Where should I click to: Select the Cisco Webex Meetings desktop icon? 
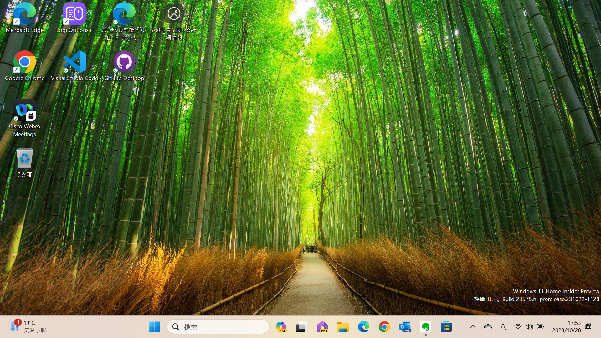point(25,118)
